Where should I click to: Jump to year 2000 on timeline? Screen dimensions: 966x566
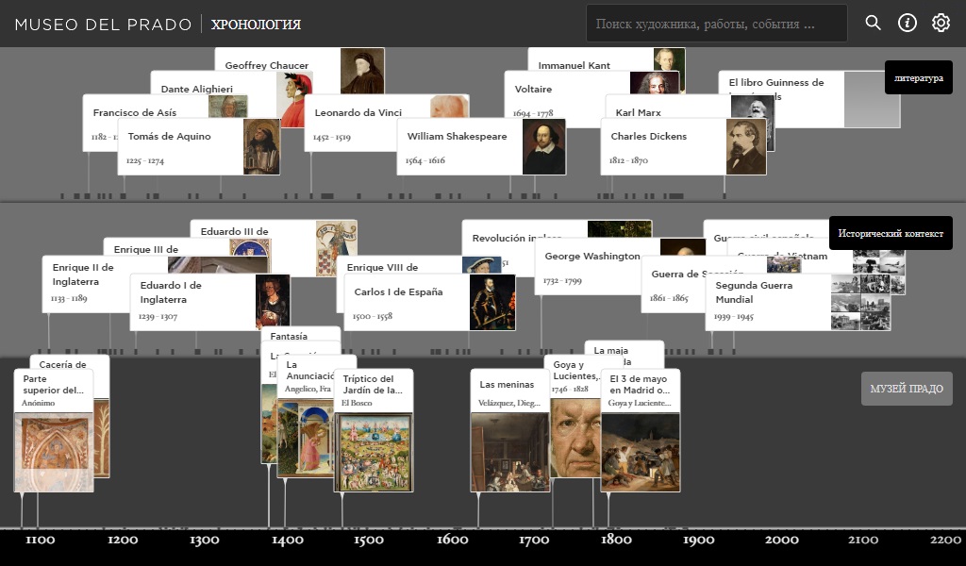pyautogui.click(x=782, y=541)
